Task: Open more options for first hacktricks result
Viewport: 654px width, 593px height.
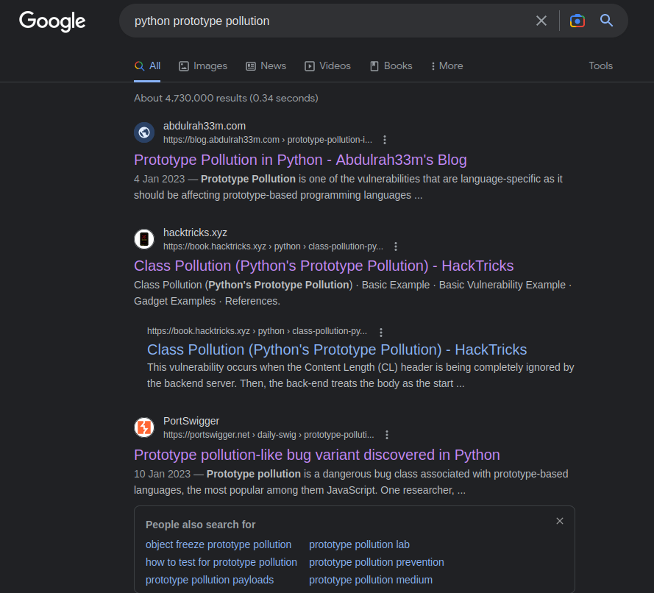Action: 395,246
